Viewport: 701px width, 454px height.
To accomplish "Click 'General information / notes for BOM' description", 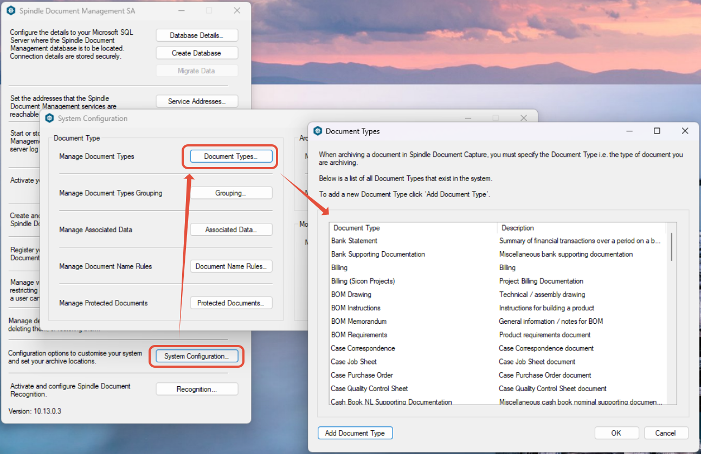I will pyautogui.click(x=551, y=321).
